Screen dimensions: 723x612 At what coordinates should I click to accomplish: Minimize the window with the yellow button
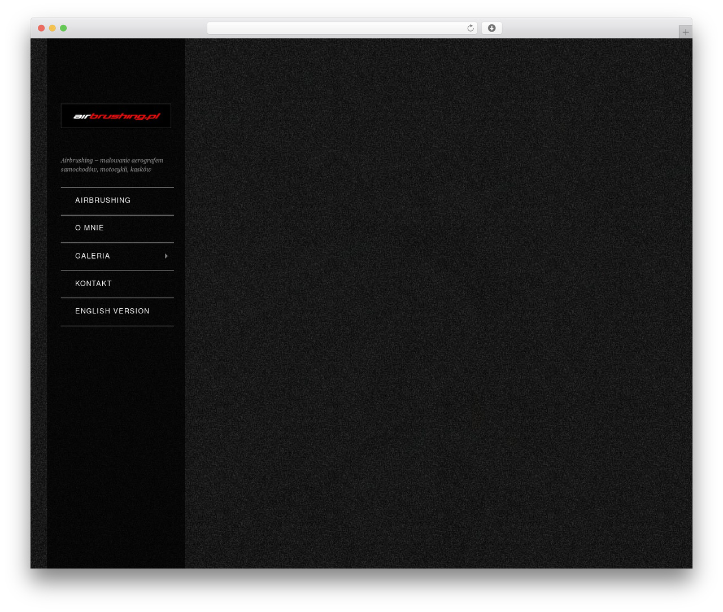(53, 28)
